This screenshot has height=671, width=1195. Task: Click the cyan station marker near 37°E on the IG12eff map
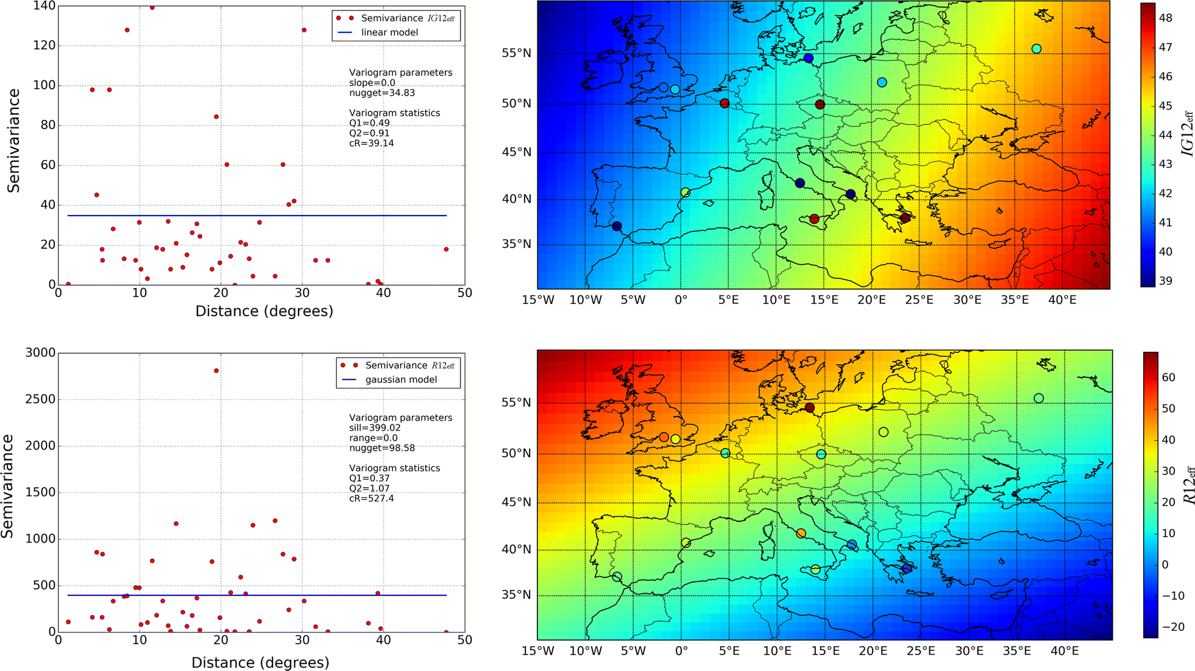[1037, 49]
